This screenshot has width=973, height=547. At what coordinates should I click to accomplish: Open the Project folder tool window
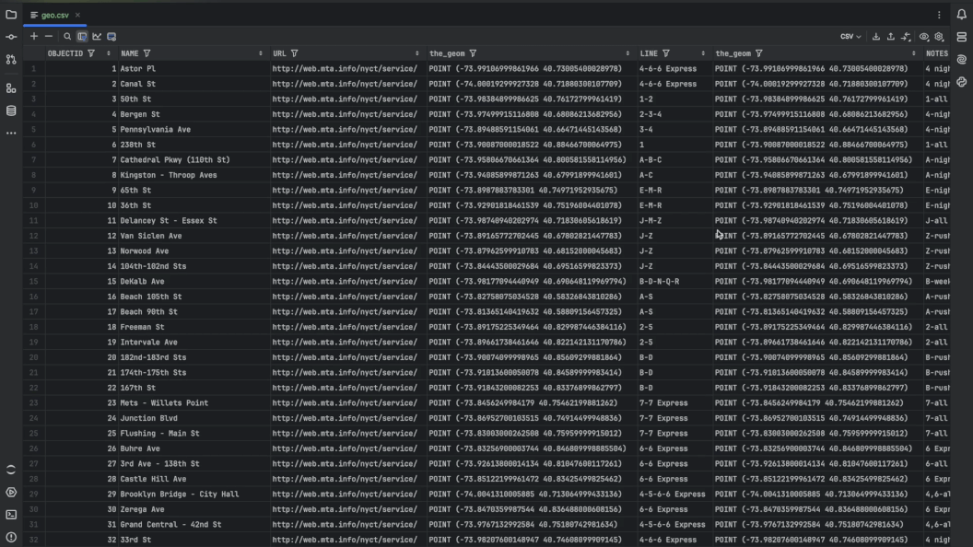(11, 15)
